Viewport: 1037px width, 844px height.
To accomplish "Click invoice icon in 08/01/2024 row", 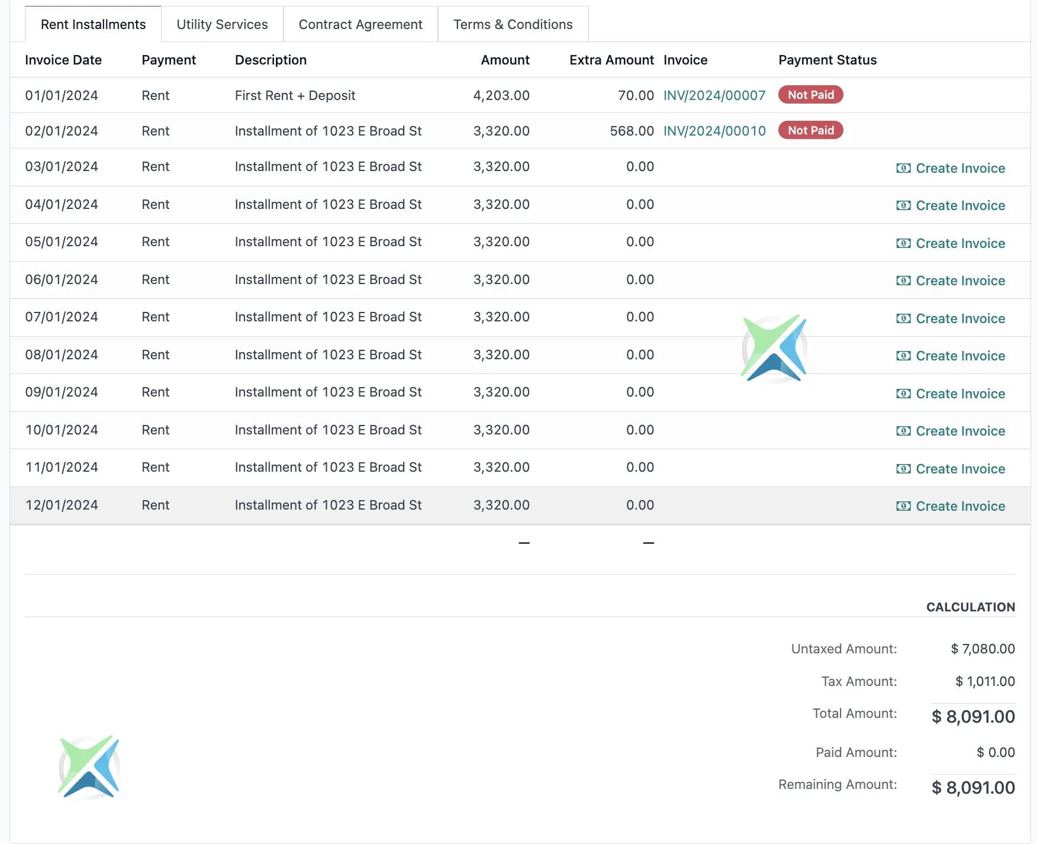I will coord(903,356).
